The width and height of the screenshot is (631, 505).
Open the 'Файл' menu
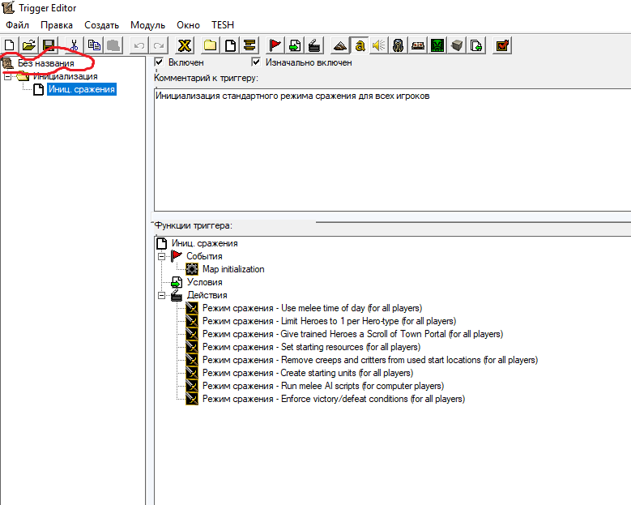click(17, 25)
